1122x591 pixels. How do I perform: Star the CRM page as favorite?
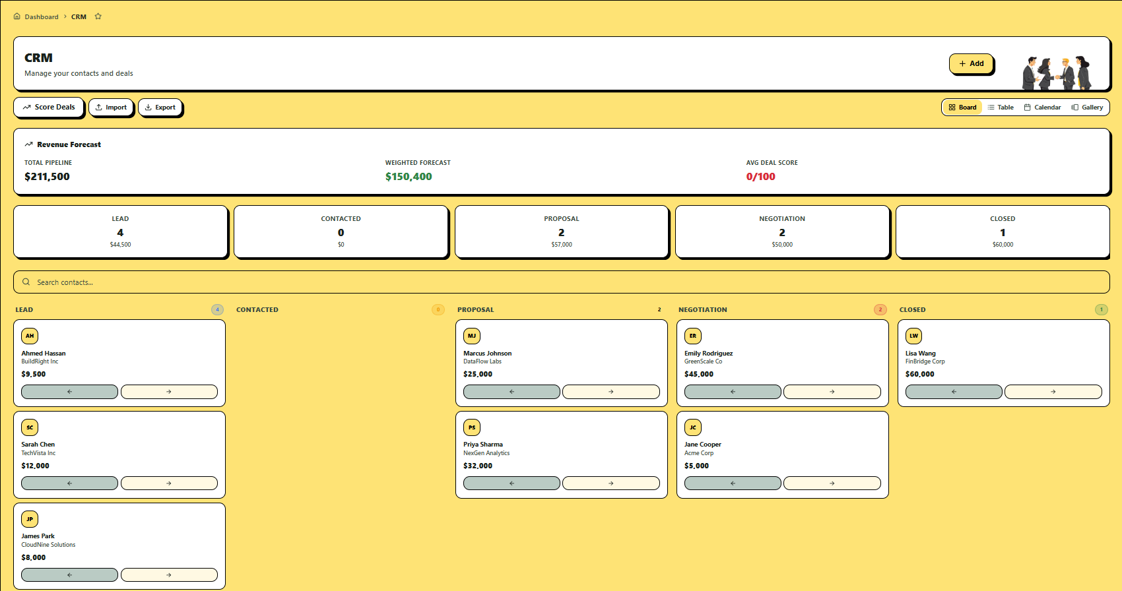[98, 16]
